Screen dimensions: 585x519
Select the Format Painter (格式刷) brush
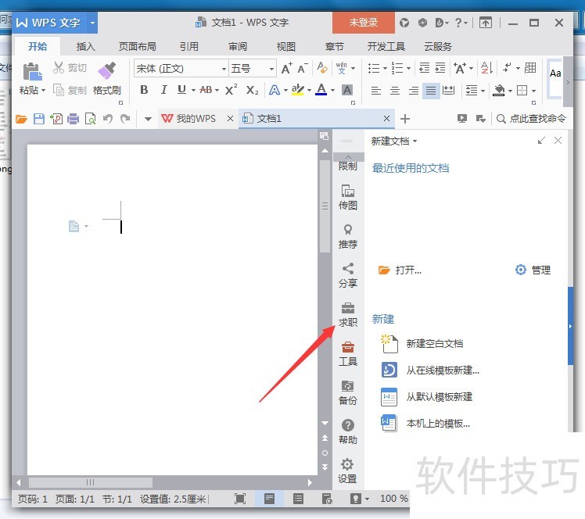click(x=107, y=70)
